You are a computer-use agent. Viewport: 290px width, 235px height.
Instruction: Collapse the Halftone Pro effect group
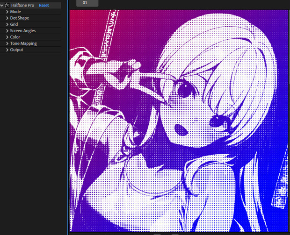[2, 6]
